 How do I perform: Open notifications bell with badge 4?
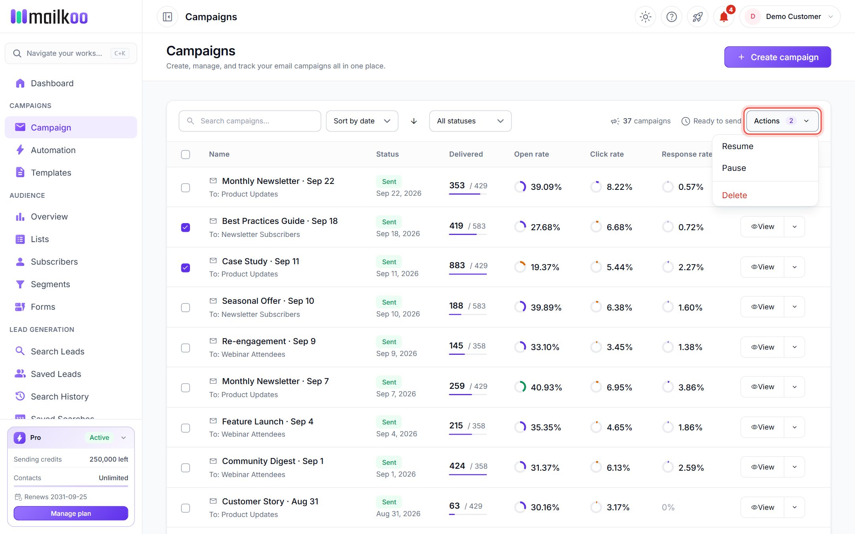point(724,17)
